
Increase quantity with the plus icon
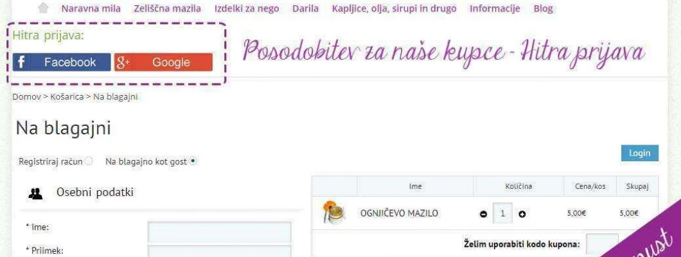522,213
